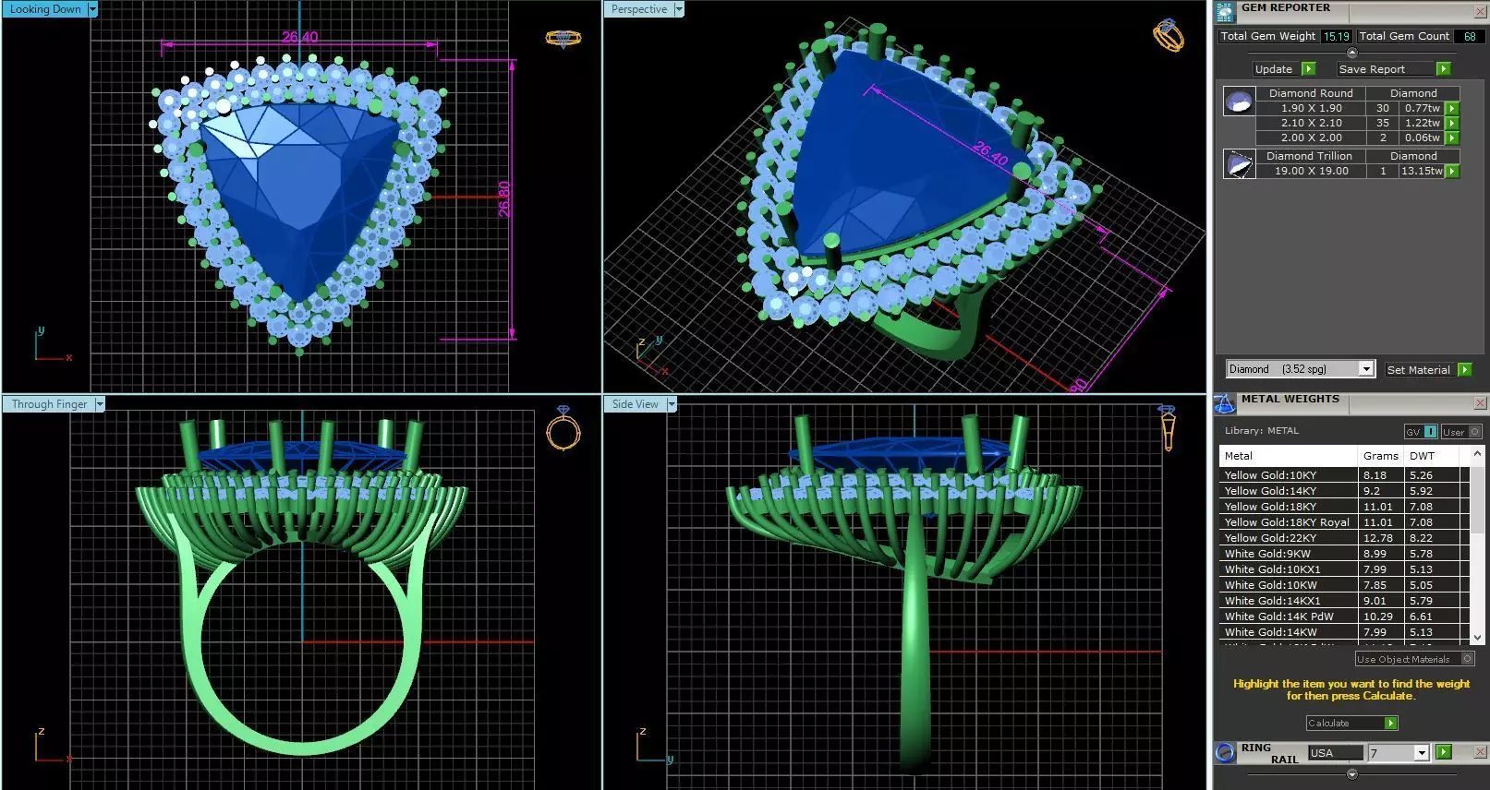The image size is (1490, 790).
Task: Click the 1.90 X 1.90 diamond size cell
Action: (x=1311, y=108)
